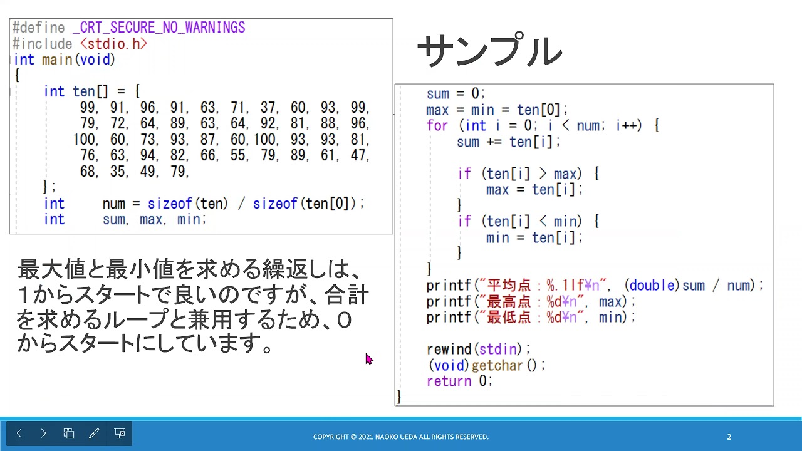Click the array row starting 79, 72, 64
Screen dimensions: 802x451
point(226,123)
